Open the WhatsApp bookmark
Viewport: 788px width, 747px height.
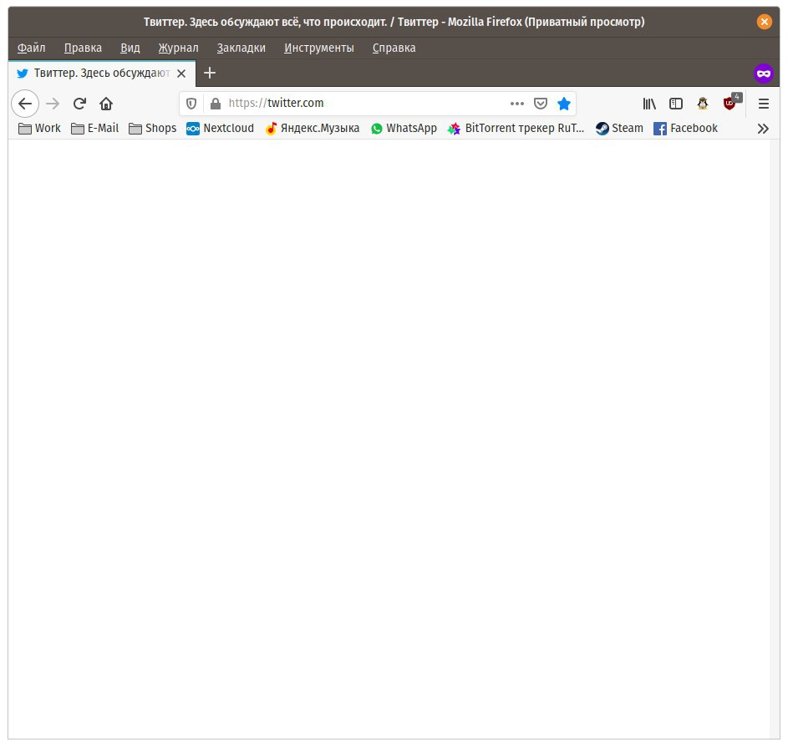[x=404, y=129]
